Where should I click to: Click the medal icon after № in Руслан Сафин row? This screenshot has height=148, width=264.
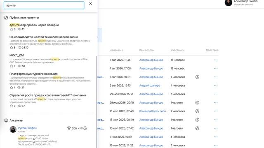click(x=85, y=128)
